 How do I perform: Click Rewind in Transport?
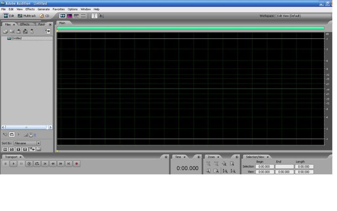pos(53,164)
